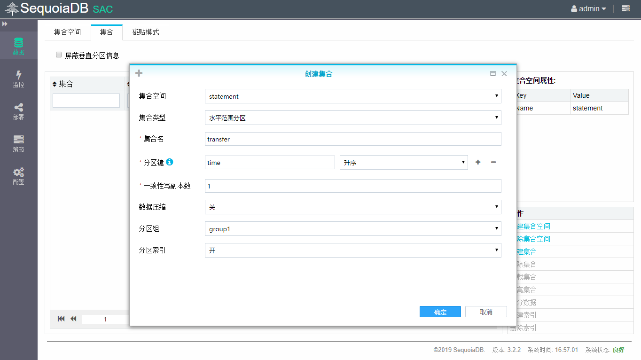
Task: Open the 分区索引 dropdown
Action: pos(353,250)
